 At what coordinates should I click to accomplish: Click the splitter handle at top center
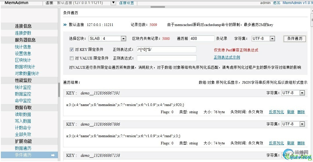[158, 7]
